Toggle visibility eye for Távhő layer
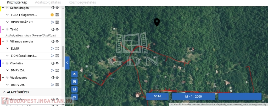The height and width of the screenshot is (106, 268). coord(57,29)
